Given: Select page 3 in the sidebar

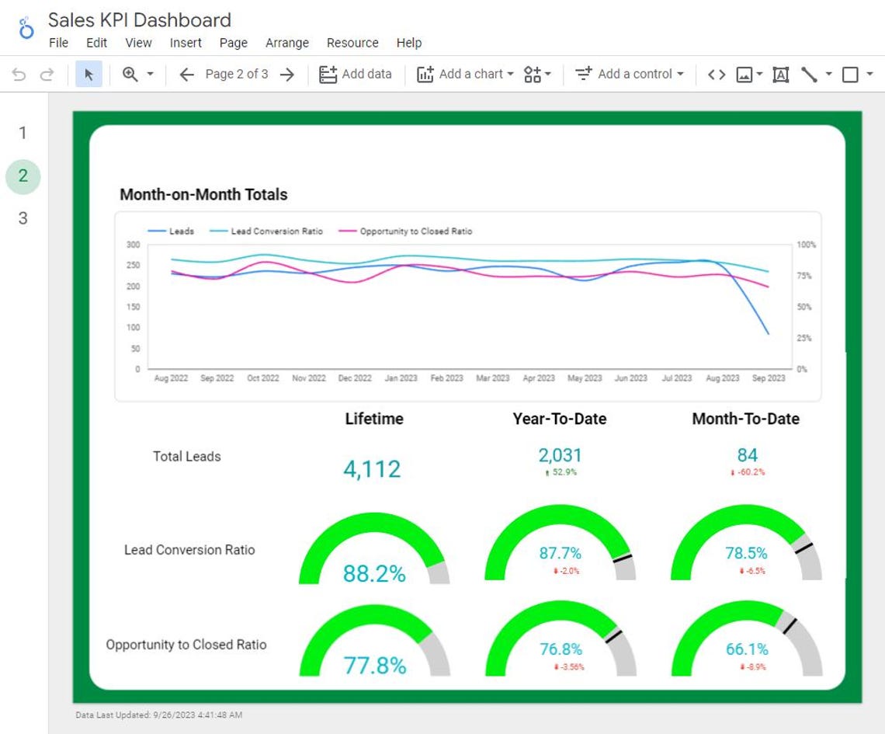Looking at the screenshot, I should (x=23, y=218).
